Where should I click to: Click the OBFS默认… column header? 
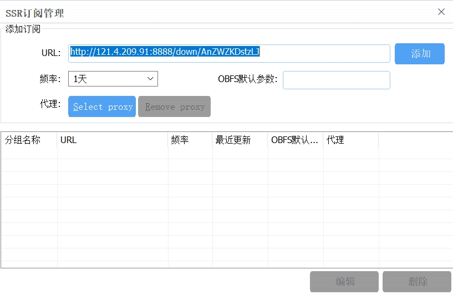pyautogui.click(x=295, y=140)
